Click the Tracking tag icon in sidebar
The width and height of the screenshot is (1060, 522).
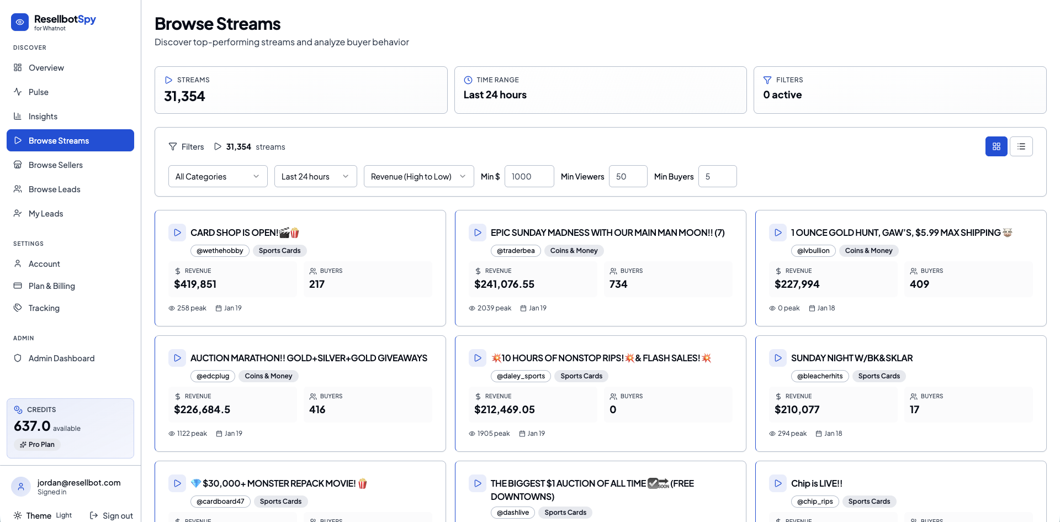[x=18, y=308]
